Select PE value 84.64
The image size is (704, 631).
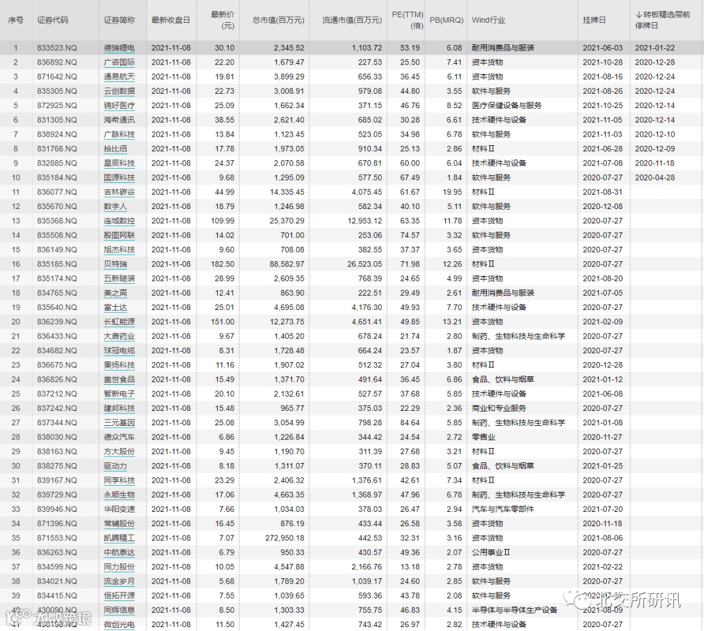point(410,423)
